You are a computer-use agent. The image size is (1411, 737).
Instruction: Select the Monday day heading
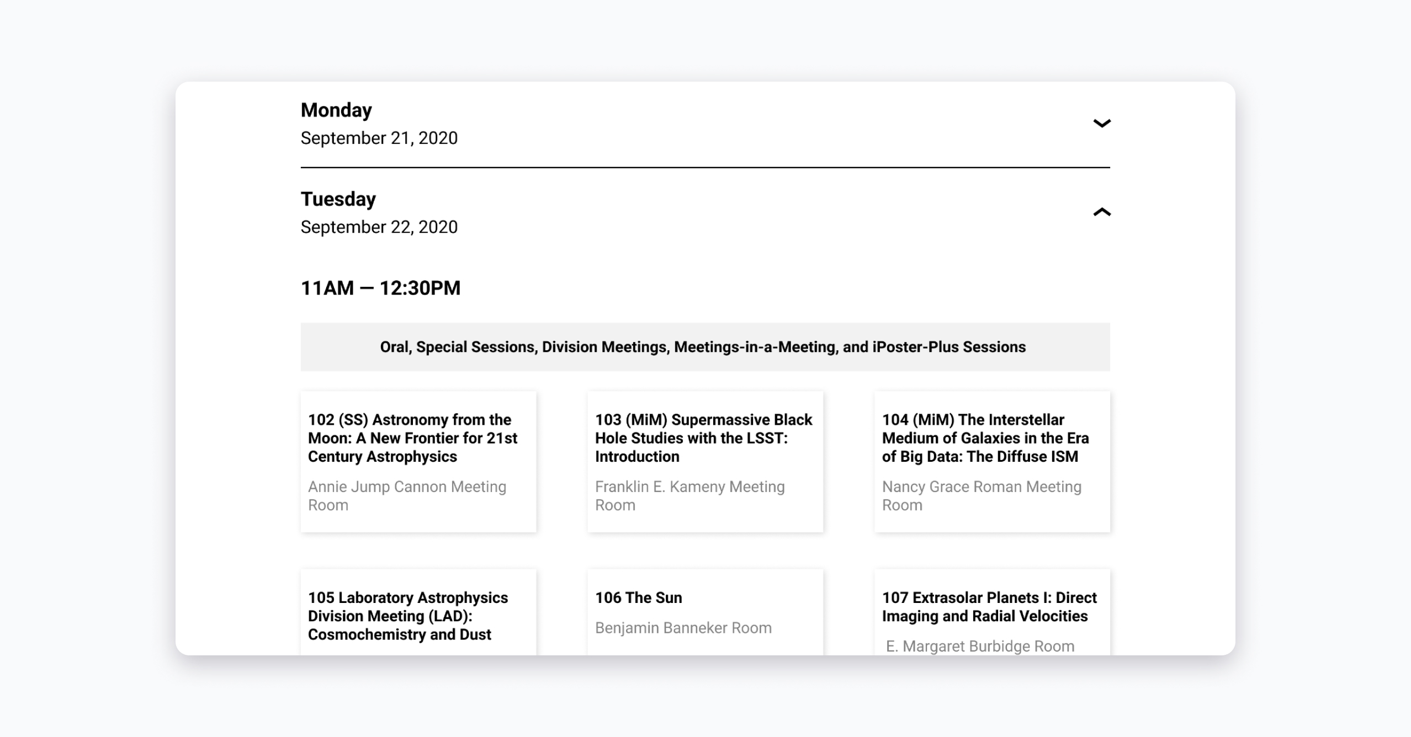336,110
